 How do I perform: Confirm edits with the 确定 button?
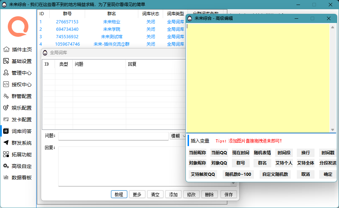pyautogui.click(x=327, y=174)
